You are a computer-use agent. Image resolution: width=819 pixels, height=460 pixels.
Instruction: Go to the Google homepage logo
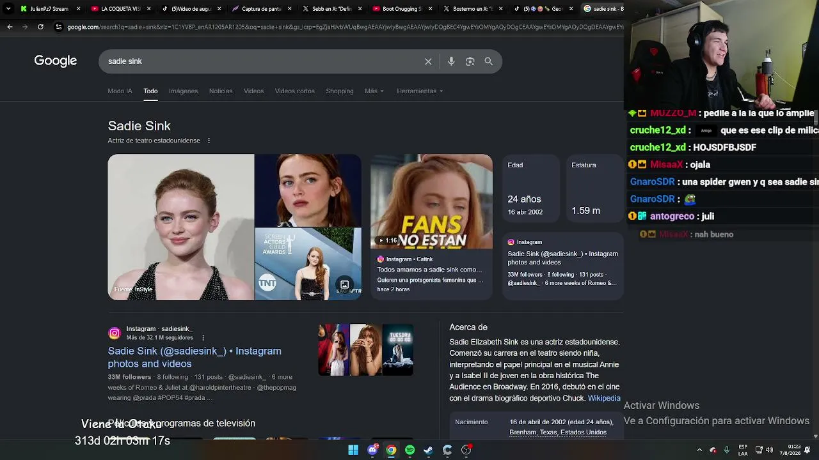[x=56, y=61]
